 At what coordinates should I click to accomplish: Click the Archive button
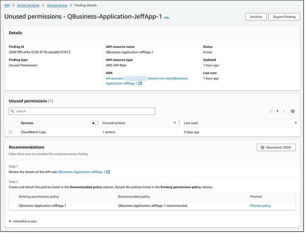(256, 17)
